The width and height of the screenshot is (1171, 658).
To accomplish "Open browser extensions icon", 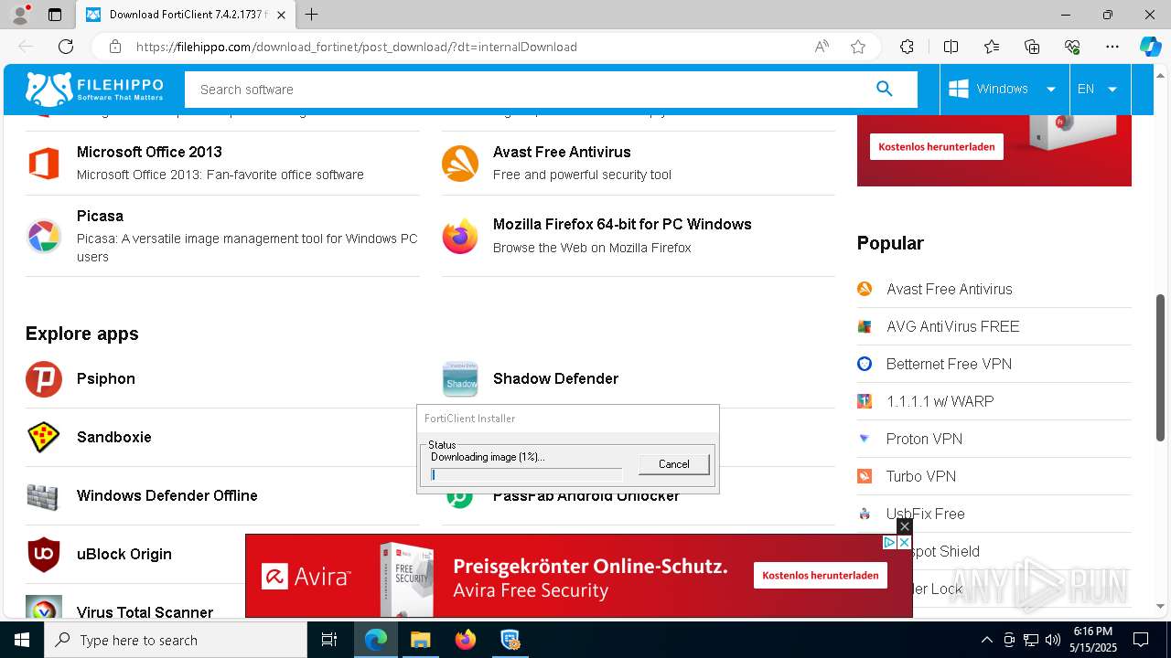I will 907,47.
